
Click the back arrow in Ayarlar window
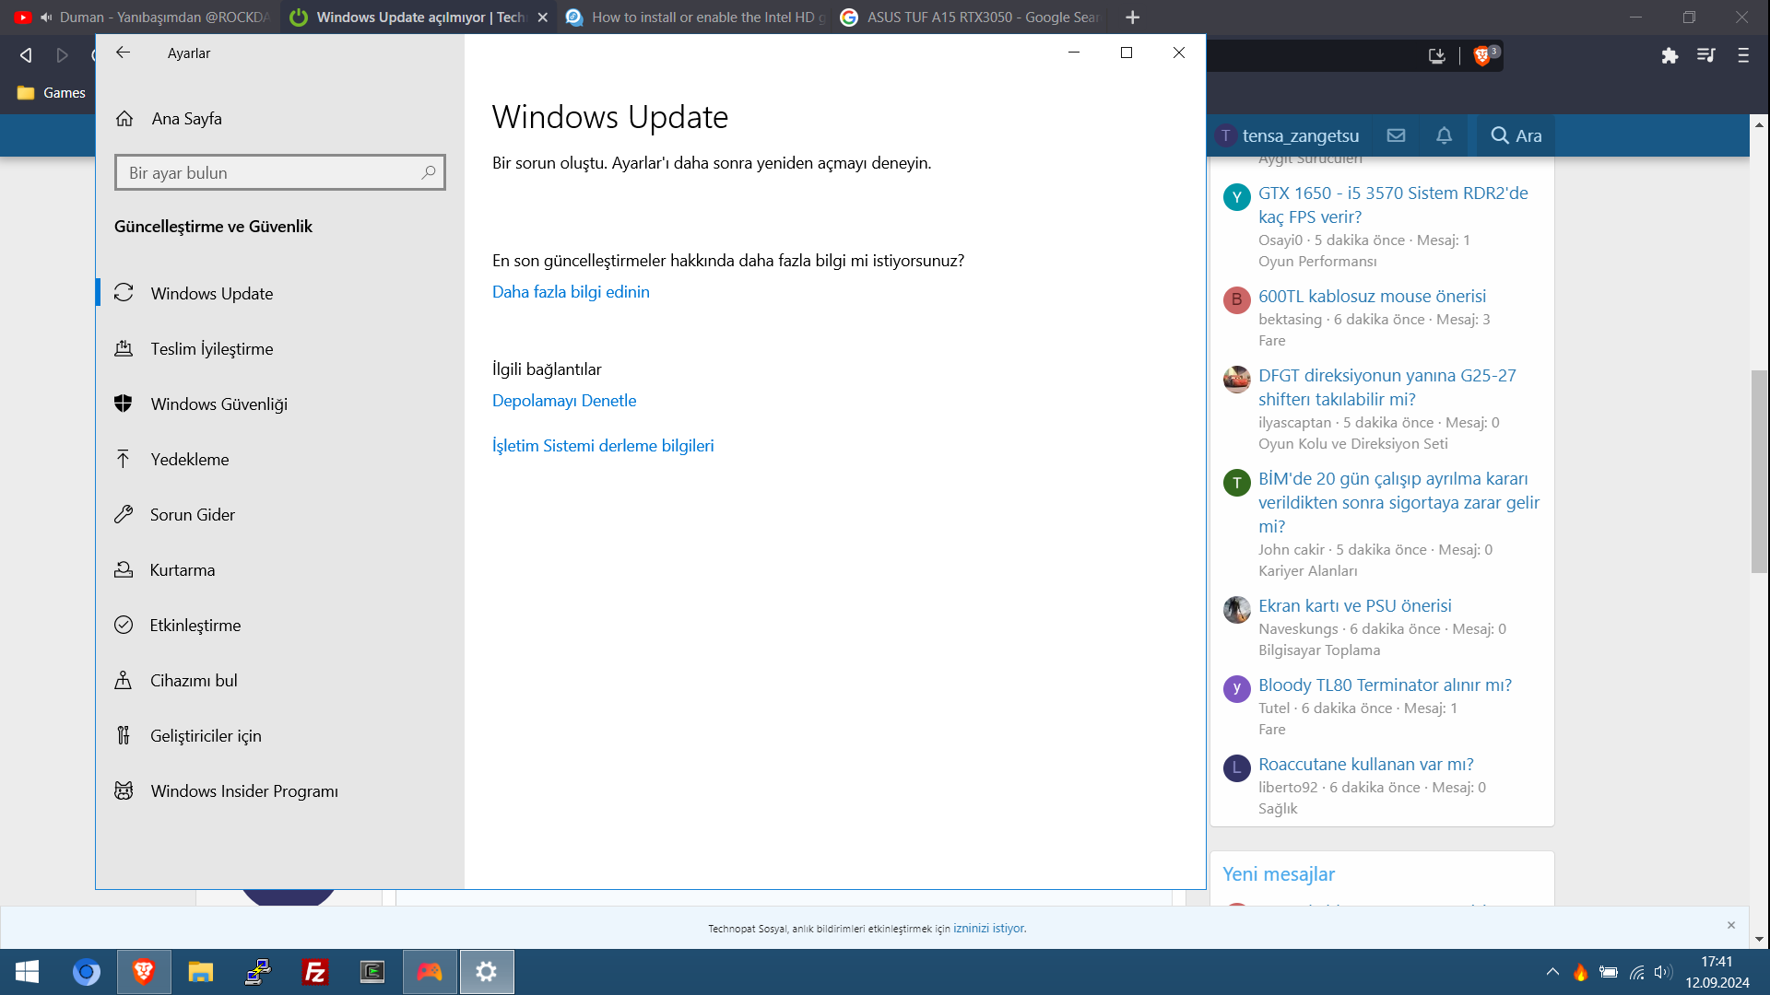(x=123, y=53)
